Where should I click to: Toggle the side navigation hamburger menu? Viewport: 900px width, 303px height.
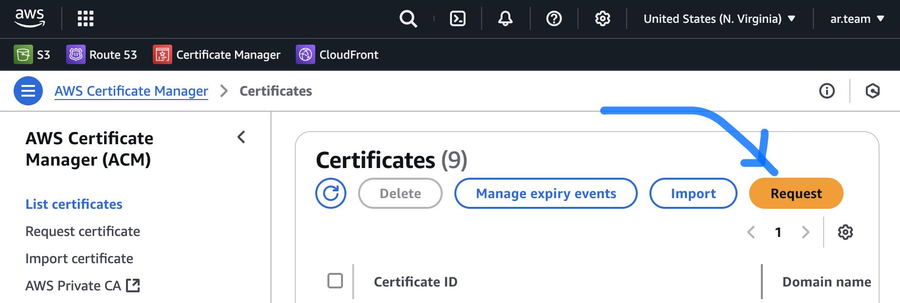coord(28,91)
